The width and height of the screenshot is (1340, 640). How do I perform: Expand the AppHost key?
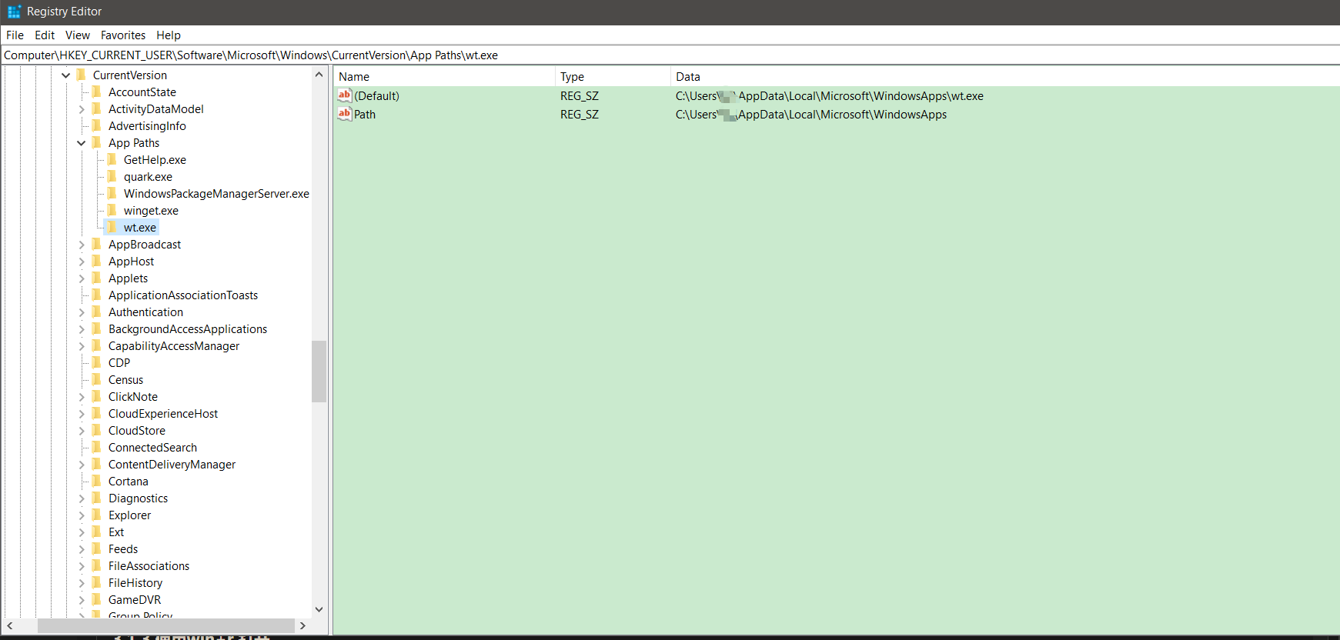(x=82, y=262)
